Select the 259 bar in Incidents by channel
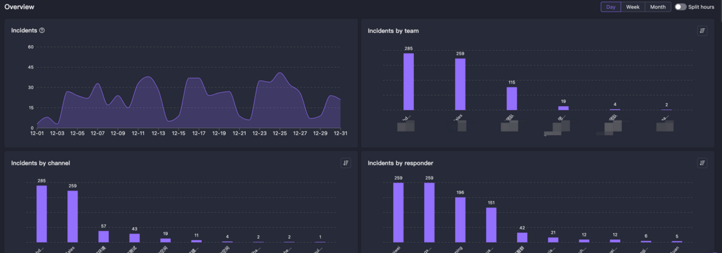Image resolution: width=722 pixels, height=253 pixels. click(x=72, y=217)
